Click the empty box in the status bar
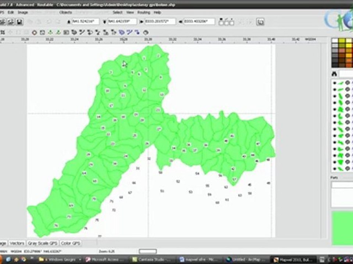Viewport: 353px width, 264px height. pos(148,251)
